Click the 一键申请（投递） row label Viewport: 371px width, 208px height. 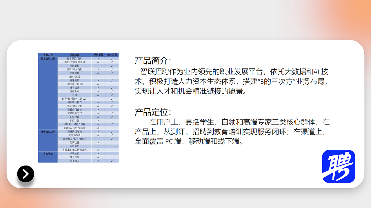point(74,84)
